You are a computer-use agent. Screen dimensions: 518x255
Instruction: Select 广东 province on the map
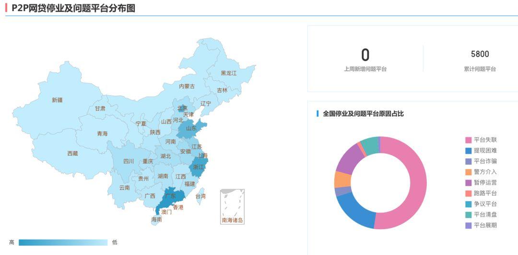point(170,195)
